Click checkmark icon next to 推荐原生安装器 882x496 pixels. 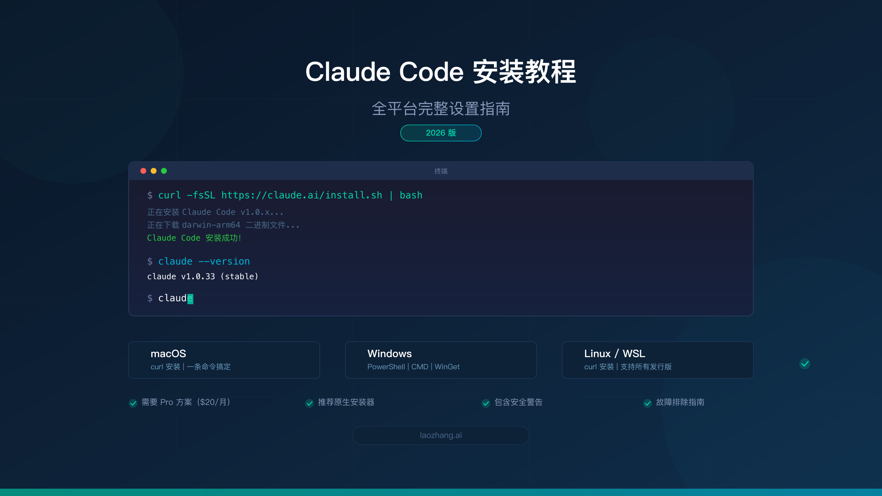(x=309, y=403)
